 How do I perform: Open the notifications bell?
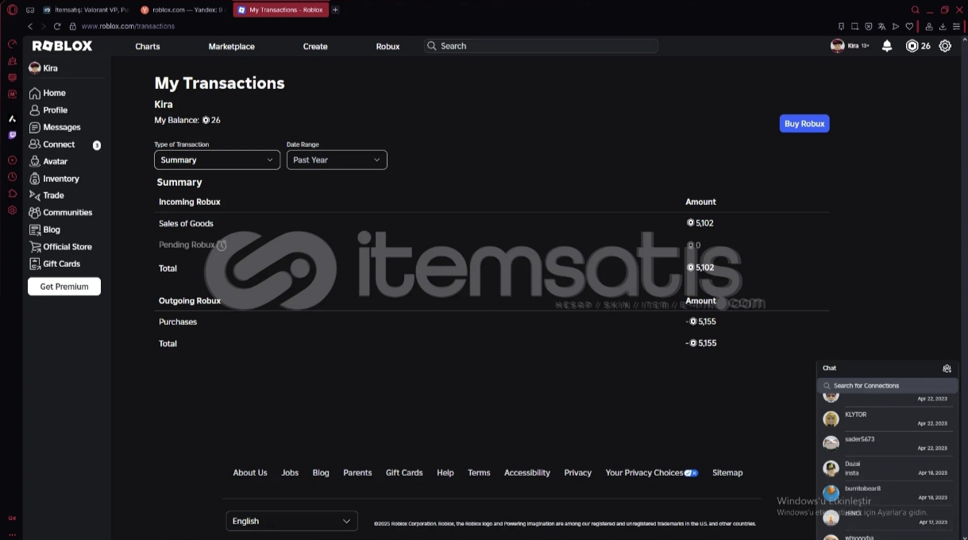click(887, 46)
